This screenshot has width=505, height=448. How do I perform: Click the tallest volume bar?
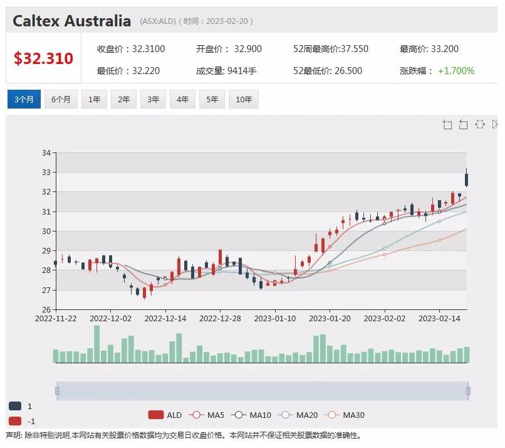[96, 344]
